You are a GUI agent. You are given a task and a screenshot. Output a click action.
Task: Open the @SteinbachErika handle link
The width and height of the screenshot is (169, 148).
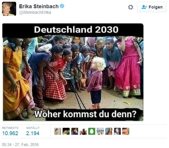click(35, 13)
